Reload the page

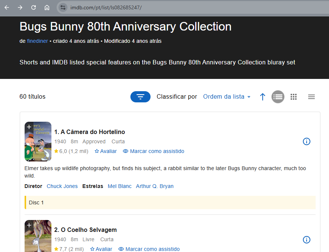tap(34, 7)
